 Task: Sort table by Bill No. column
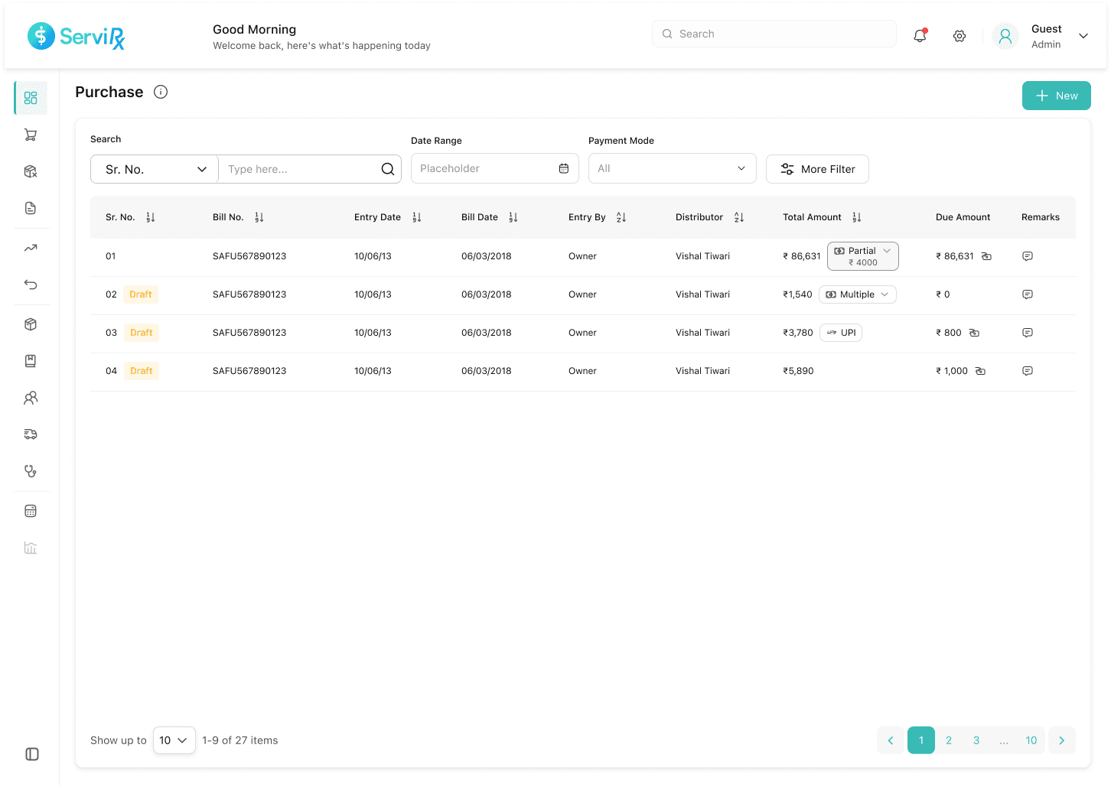[259, 217]
